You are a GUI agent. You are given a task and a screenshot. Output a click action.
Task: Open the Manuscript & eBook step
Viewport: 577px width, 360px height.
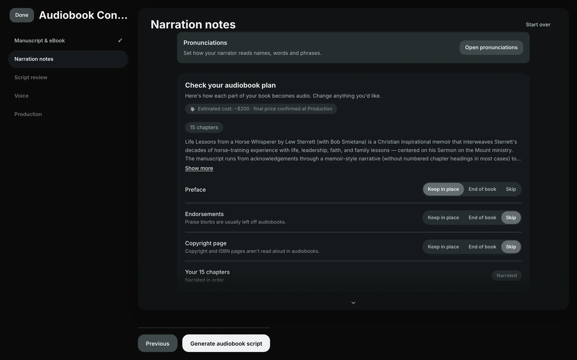(68, 41)
